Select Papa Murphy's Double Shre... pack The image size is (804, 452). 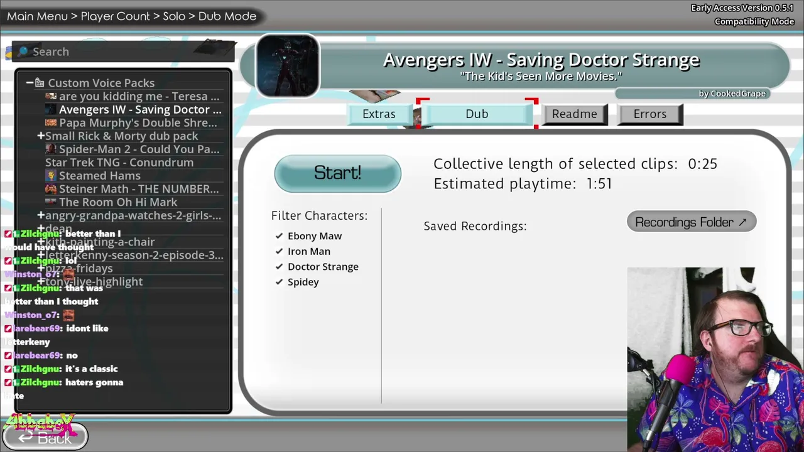click(x=138, y=122)
